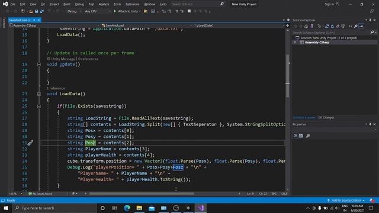Click the Open File folder icon
Screen dimensions: 379x213
click(x=31, y=11)
